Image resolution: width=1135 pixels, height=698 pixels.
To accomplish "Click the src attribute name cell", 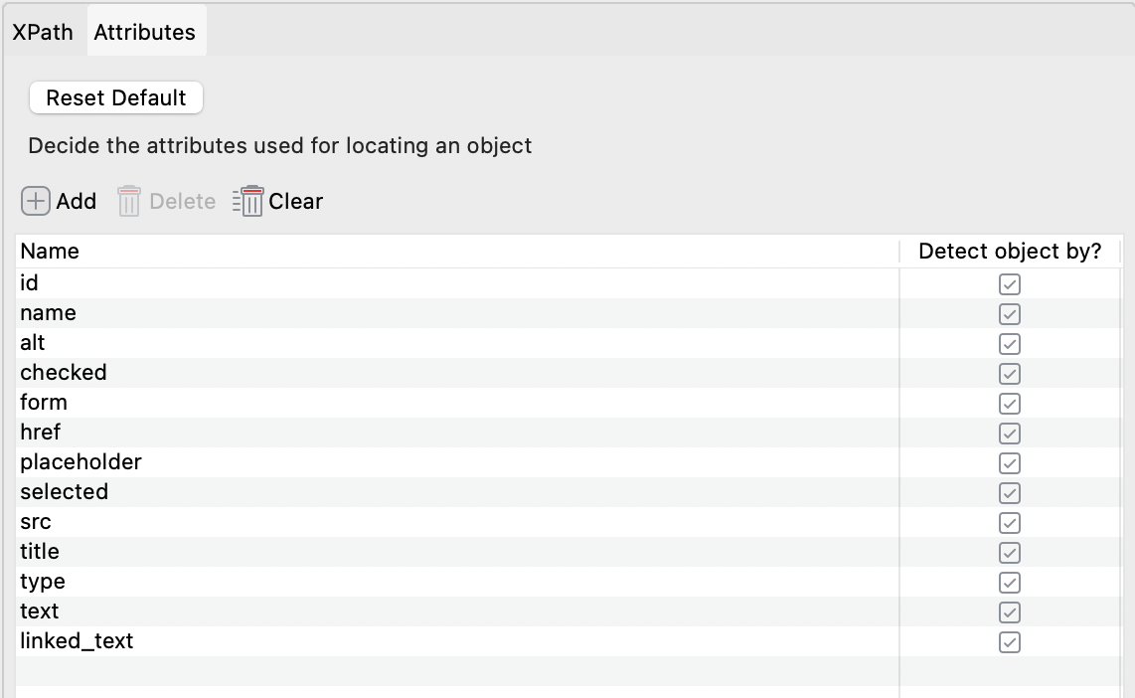I will pos(36,522).
